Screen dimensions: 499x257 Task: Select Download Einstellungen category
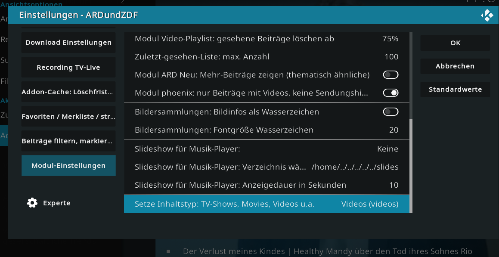(68, 42)
